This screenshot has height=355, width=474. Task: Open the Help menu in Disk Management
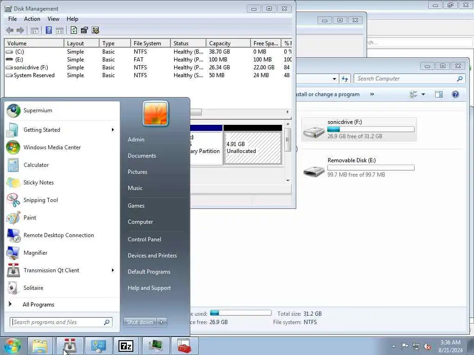click(x=72, y=19)
